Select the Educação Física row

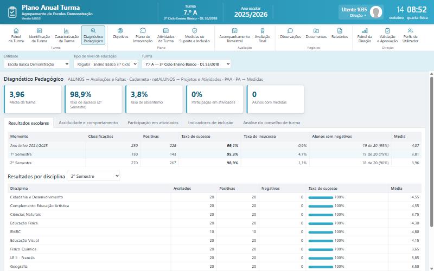214,223
